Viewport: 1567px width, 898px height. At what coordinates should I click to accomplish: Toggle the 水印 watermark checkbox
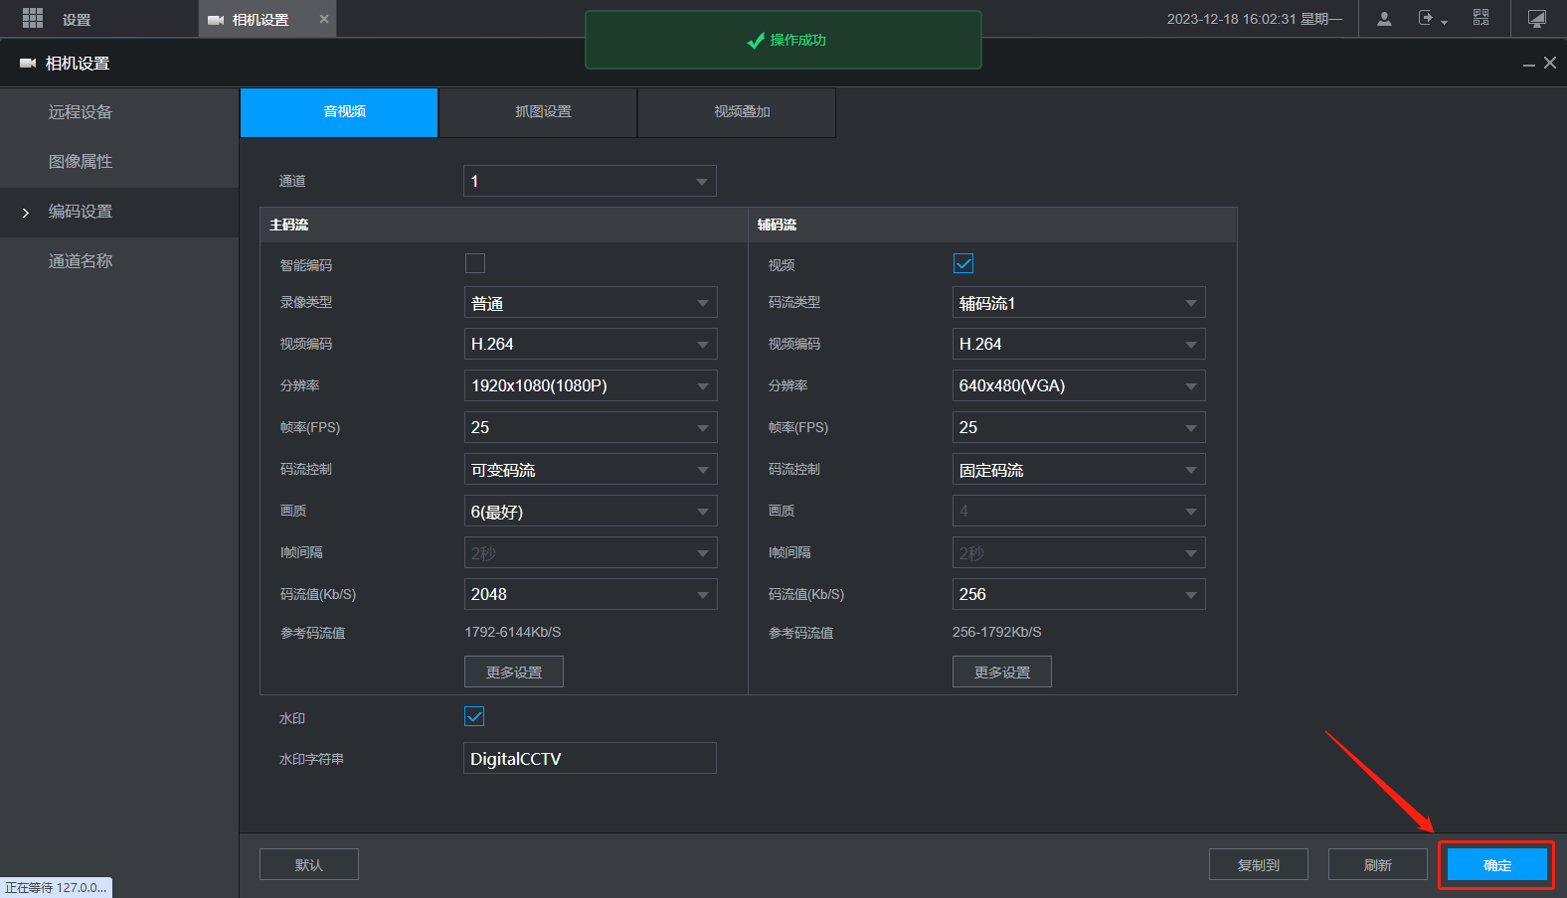click(x=475, y=716)
